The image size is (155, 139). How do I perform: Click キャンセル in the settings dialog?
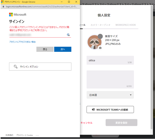point(87,123)
